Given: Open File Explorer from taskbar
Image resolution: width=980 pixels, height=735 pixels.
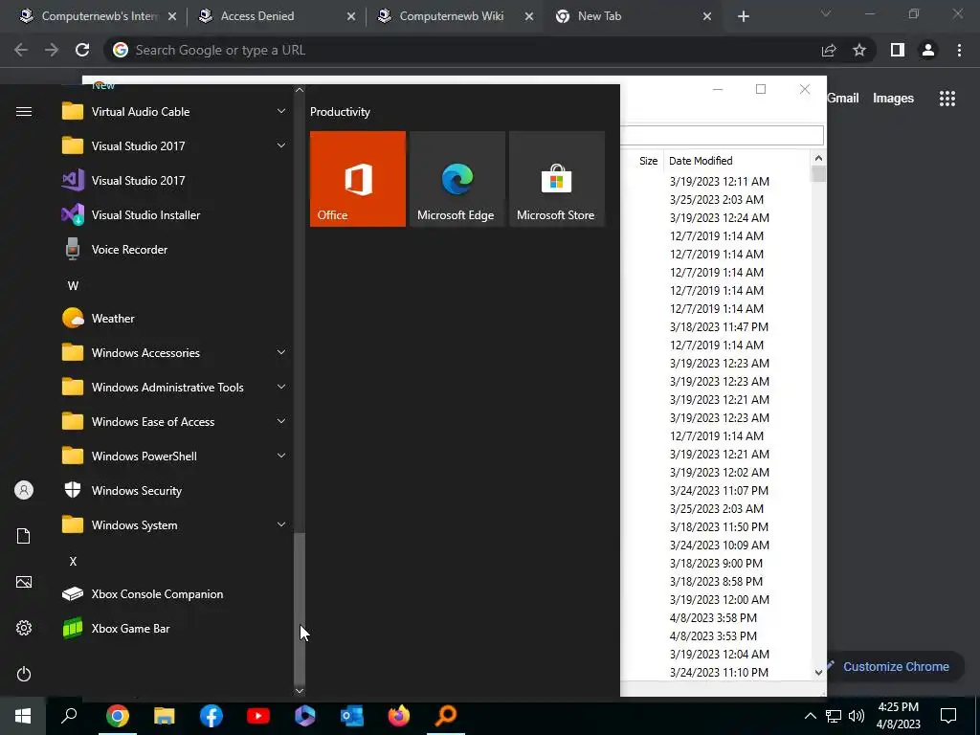Looking at the screenshot, I should pos(165,716).
